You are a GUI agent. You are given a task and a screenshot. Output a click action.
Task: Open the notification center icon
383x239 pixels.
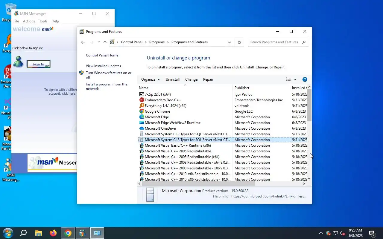coord(372,233)
